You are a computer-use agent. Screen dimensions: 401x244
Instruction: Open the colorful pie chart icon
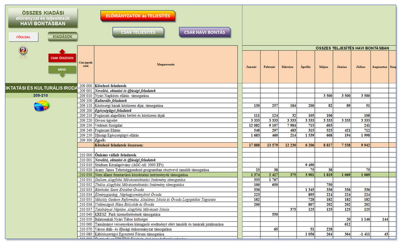(41, 106)
